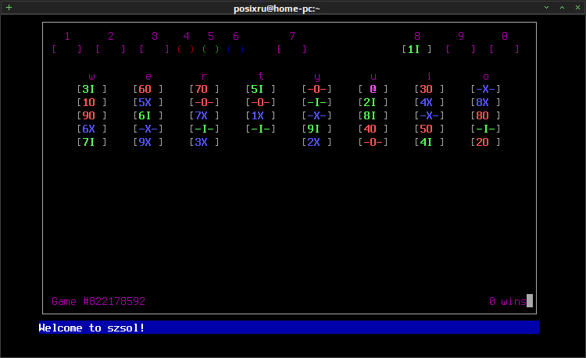Pick the green 8I card
The image size is (586, 358).
click(373, 115)
